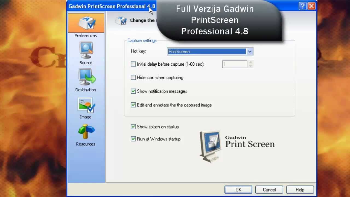Open the Preferences section icon
Viewport: 350px width, 197px height.
point(86,23)
